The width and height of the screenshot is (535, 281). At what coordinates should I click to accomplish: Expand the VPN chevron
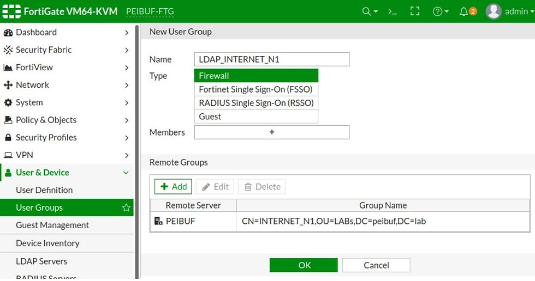[x=127, y=155]
